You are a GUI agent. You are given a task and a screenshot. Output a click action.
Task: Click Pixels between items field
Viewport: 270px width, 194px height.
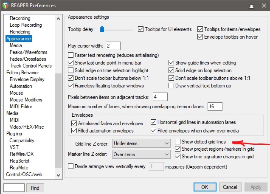tap(160, 97)
